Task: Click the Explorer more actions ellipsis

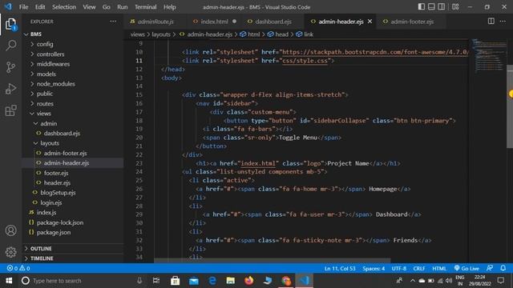Action: click(113, 22)
